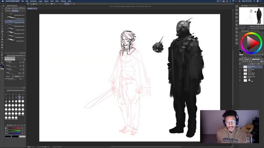
Task: Select the Frame border tool
Action: click(x=2, y=53)
